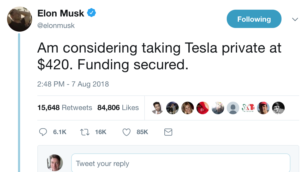Type in the Tweet your reply field
The image size is (305, 172).
coord(181,164)
